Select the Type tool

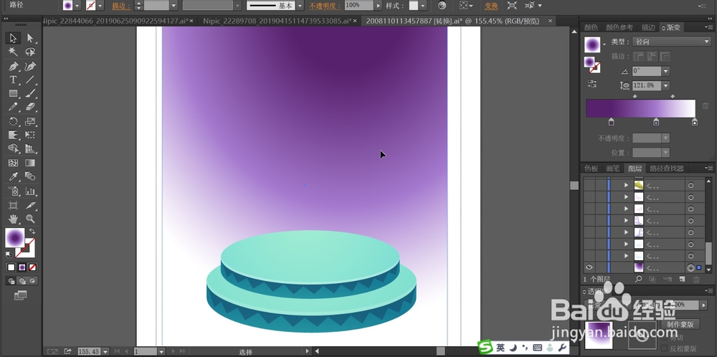(x=13, y=80)
